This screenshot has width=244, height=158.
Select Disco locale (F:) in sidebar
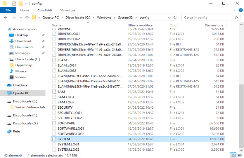tap(25, 115)
